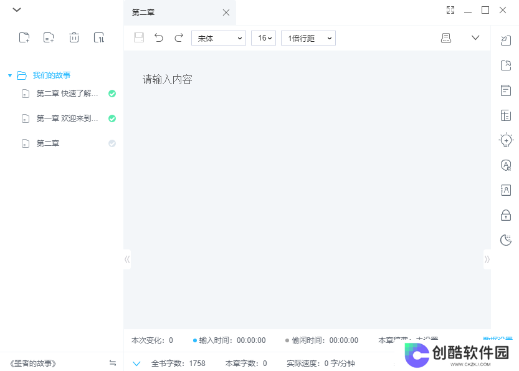
Task: Click the book title 《墨者的故事》
Action: click(x=33, y=364)
